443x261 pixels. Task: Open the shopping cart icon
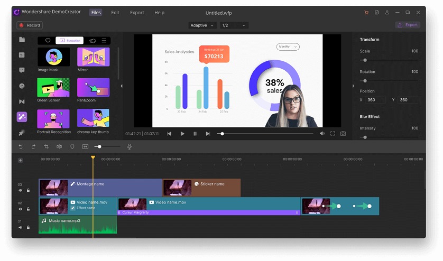click(366, 13)
